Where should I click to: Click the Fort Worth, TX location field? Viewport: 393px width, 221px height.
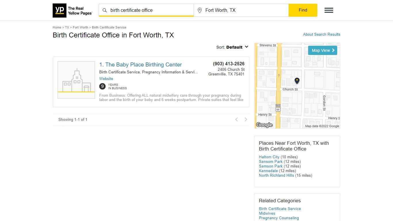pos(241,10)
